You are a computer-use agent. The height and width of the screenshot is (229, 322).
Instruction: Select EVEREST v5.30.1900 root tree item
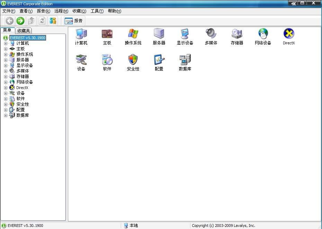pyautogui.click(x=27, y=38)
